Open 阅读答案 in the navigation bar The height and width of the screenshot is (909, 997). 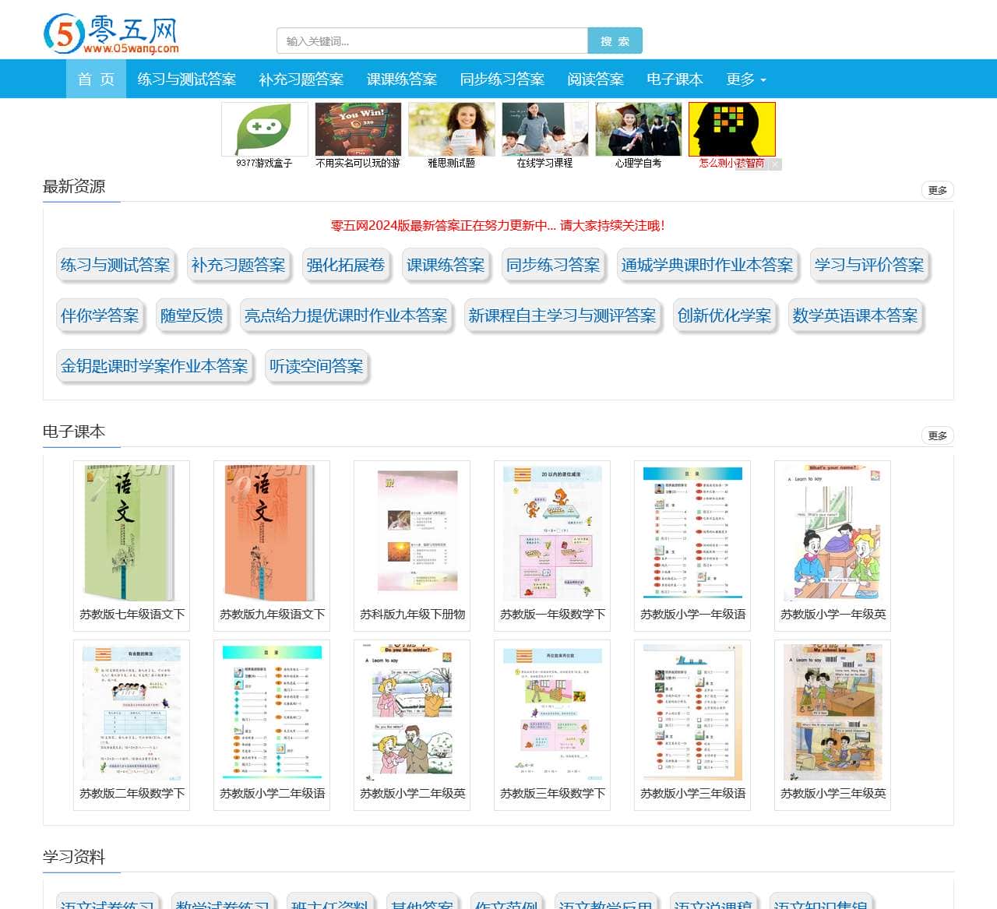point(596,79)
